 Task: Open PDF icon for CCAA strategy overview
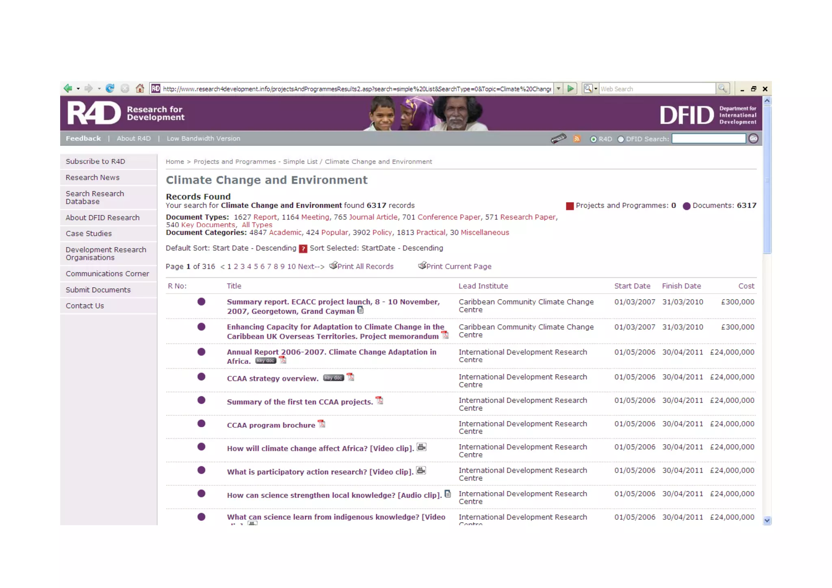coord(351,377)
